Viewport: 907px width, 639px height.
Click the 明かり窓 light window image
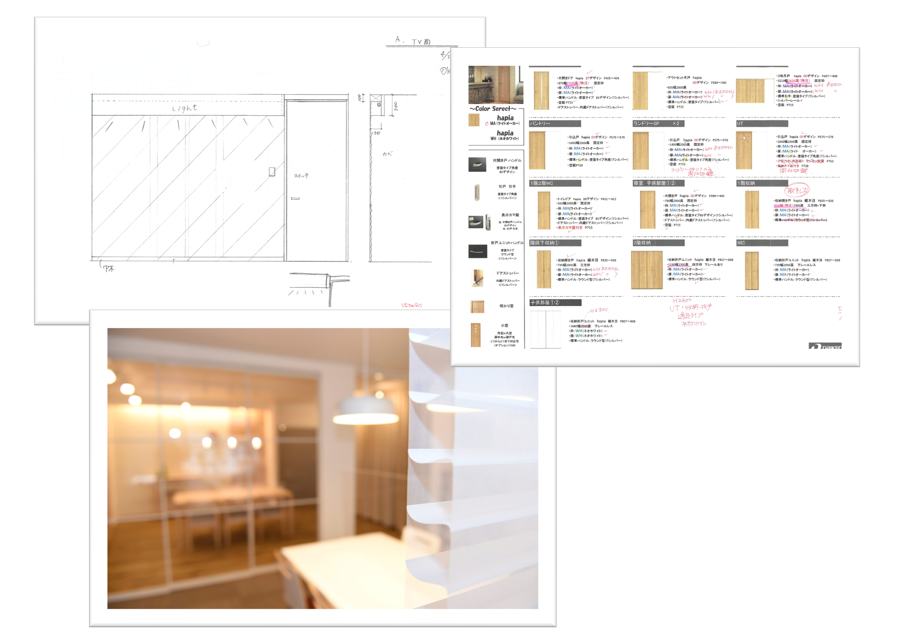(x=477, y=307)
